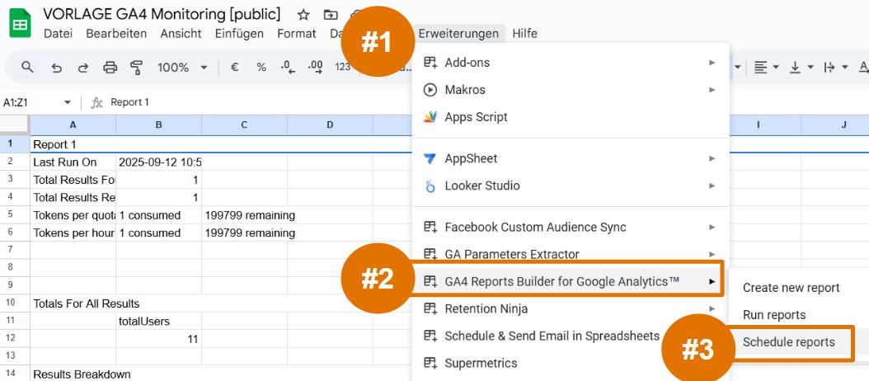
Task: Open the Erweiterungen menu
Action: click(x=459, y=33)
